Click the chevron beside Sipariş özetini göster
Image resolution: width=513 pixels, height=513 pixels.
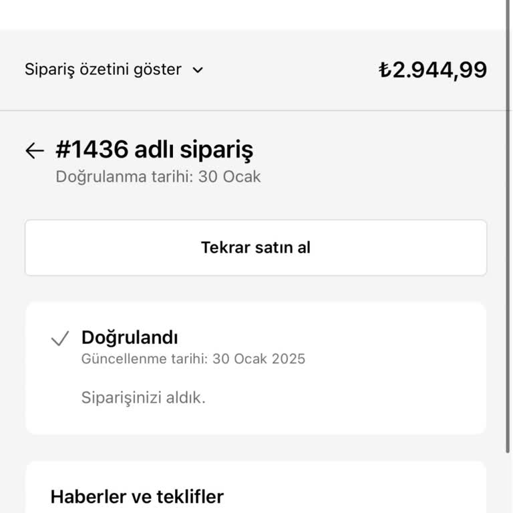pos(197,69)
